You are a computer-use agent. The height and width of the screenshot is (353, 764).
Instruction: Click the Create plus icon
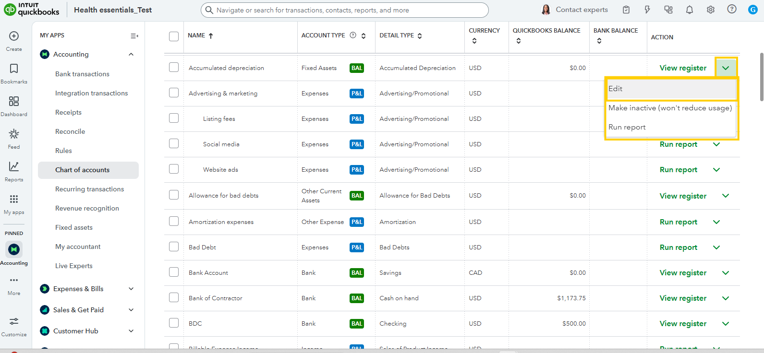(14, 36)
